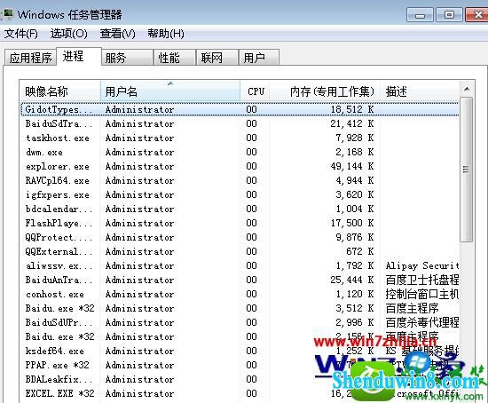Switch to the 应用程序 tab

point(30,58)
